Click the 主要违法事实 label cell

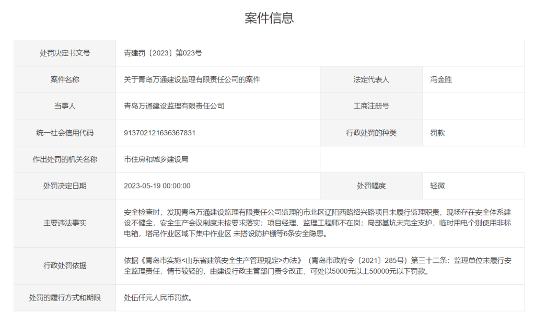65,223
